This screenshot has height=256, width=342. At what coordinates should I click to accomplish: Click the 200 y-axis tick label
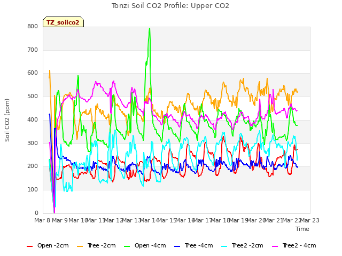pyautogui.click(x=33, y=166)
